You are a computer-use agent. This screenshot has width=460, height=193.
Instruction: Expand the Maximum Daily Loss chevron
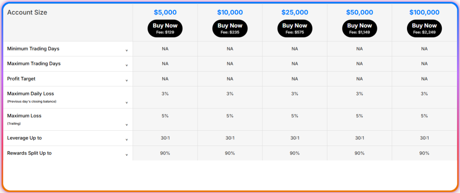coord(127,103)
